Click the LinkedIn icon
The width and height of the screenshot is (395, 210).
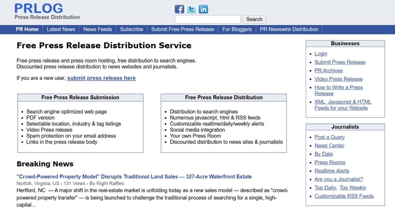203,9
